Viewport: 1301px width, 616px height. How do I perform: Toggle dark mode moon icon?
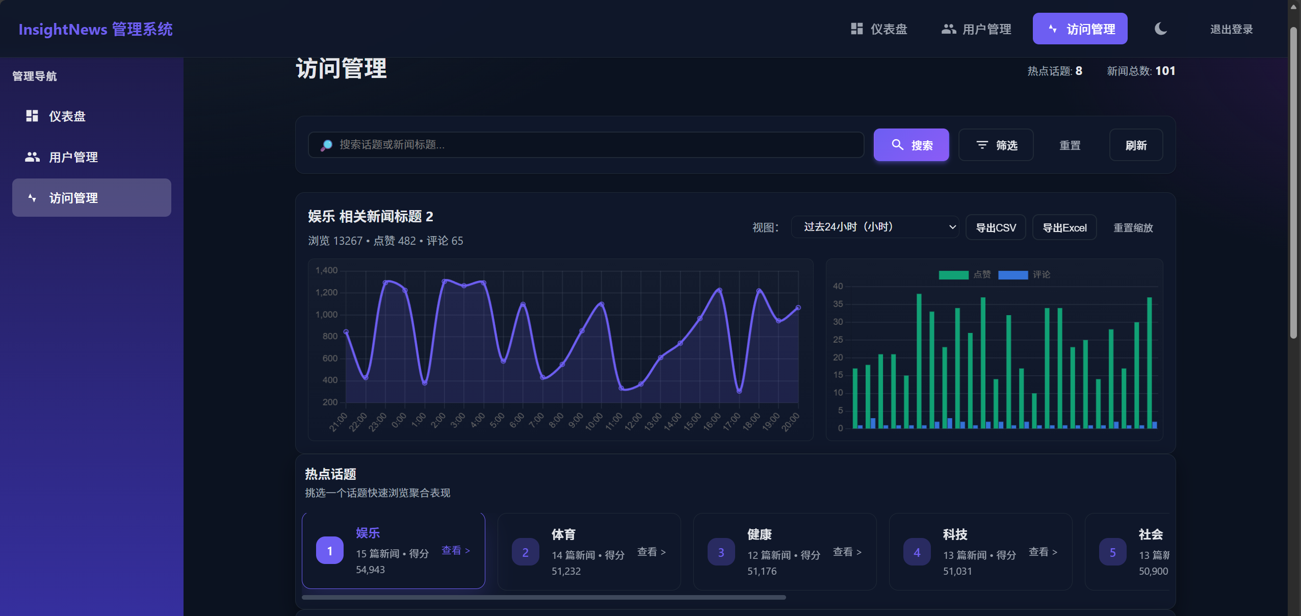(x=1161, y=29)
